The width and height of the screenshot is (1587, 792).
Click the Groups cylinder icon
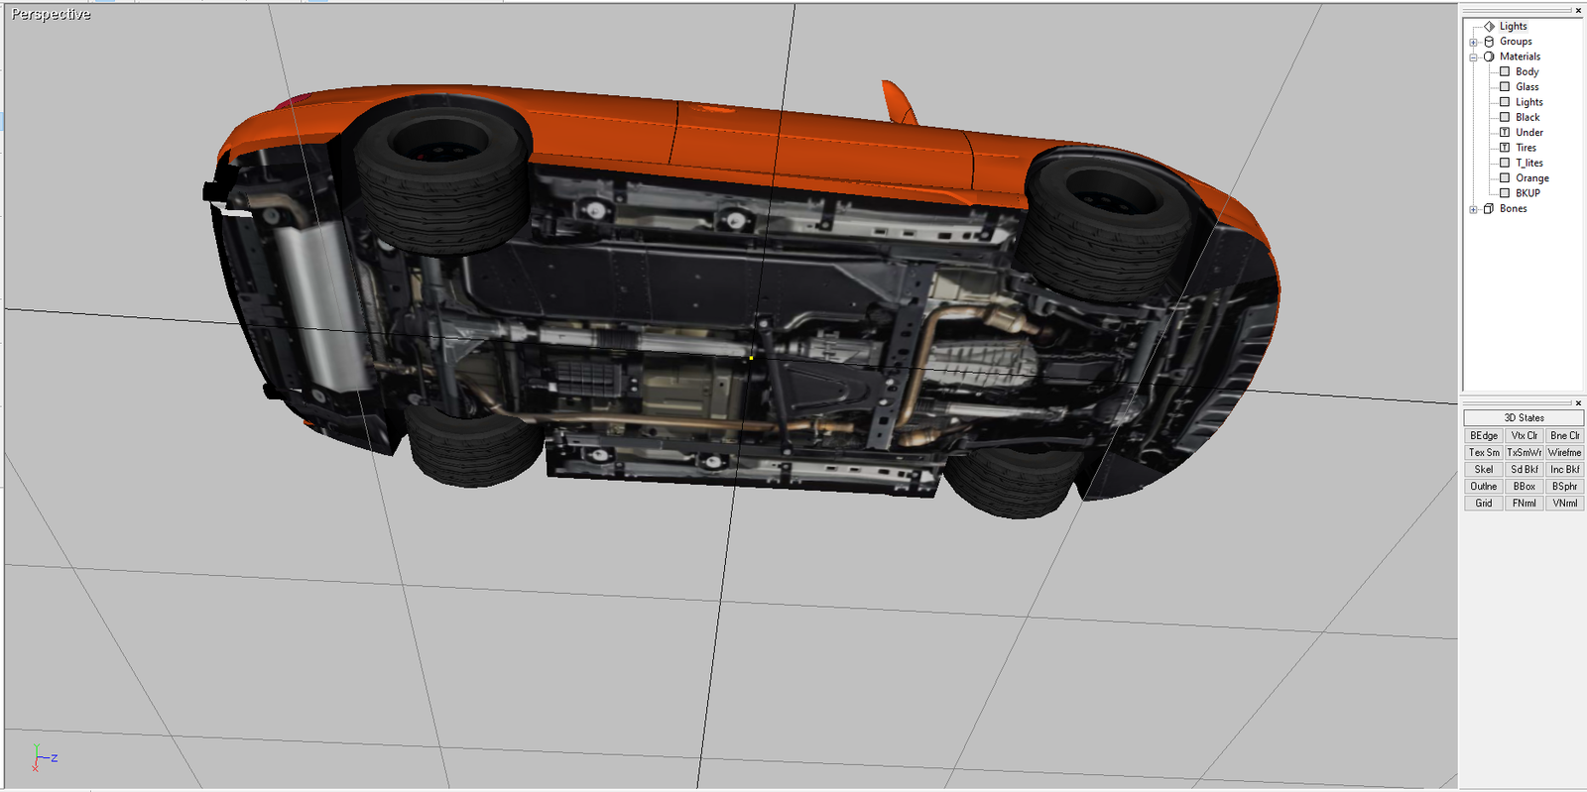(1489, 42)
